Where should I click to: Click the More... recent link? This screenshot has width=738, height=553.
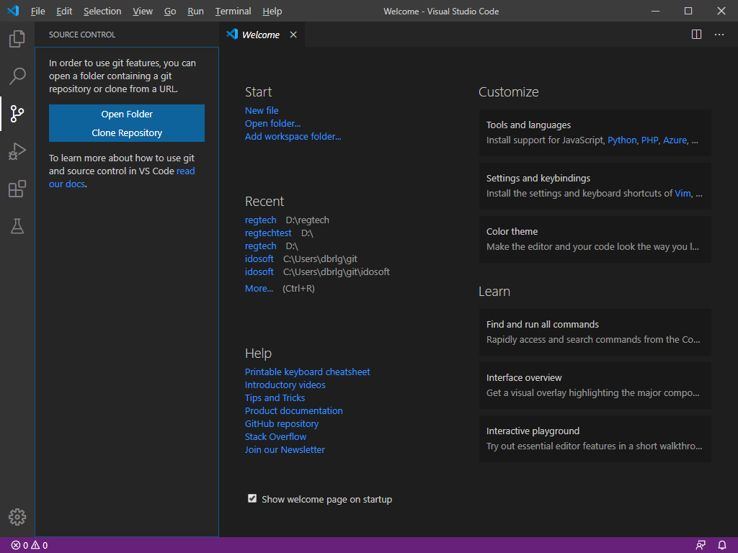tap(259, 288)
